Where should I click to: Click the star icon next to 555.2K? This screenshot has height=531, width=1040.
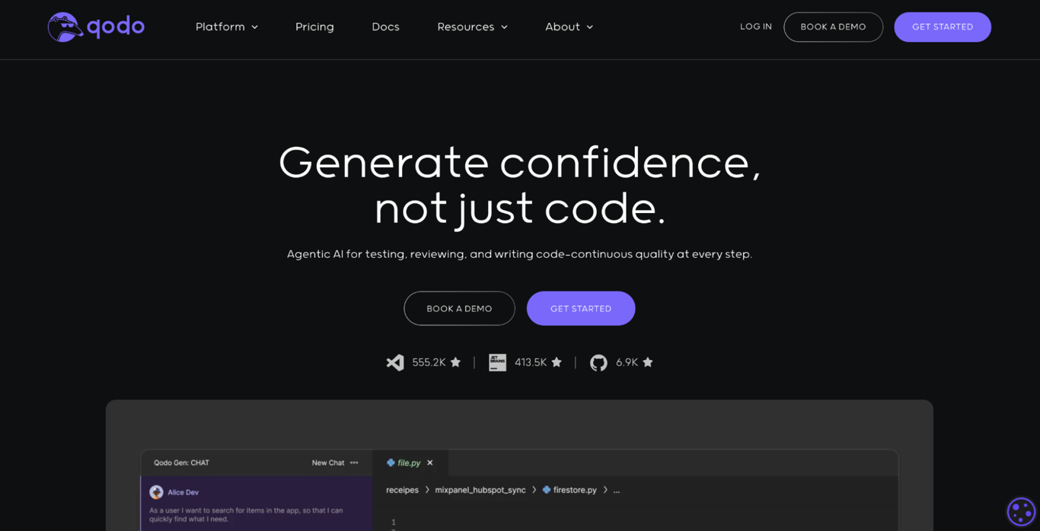[x=456, y=362]
